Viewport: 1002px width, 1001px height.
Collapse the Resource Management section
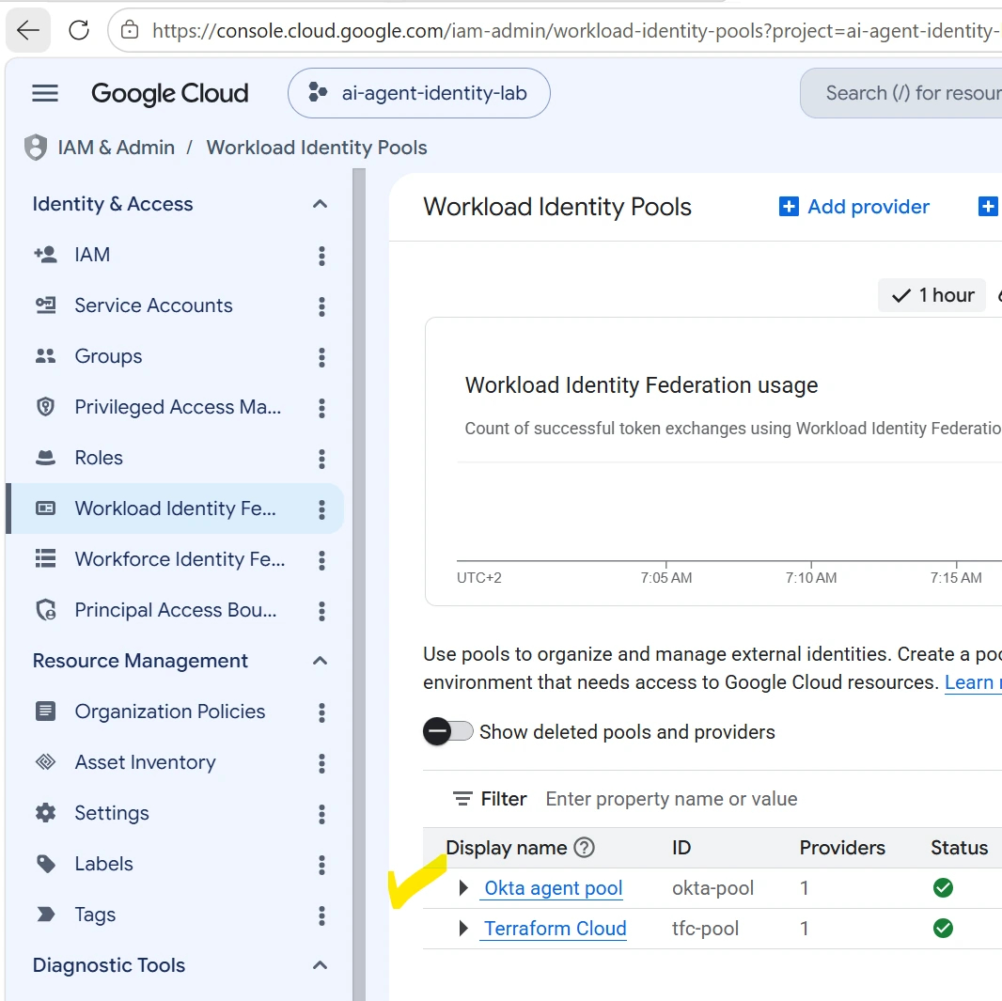point(321,661)
